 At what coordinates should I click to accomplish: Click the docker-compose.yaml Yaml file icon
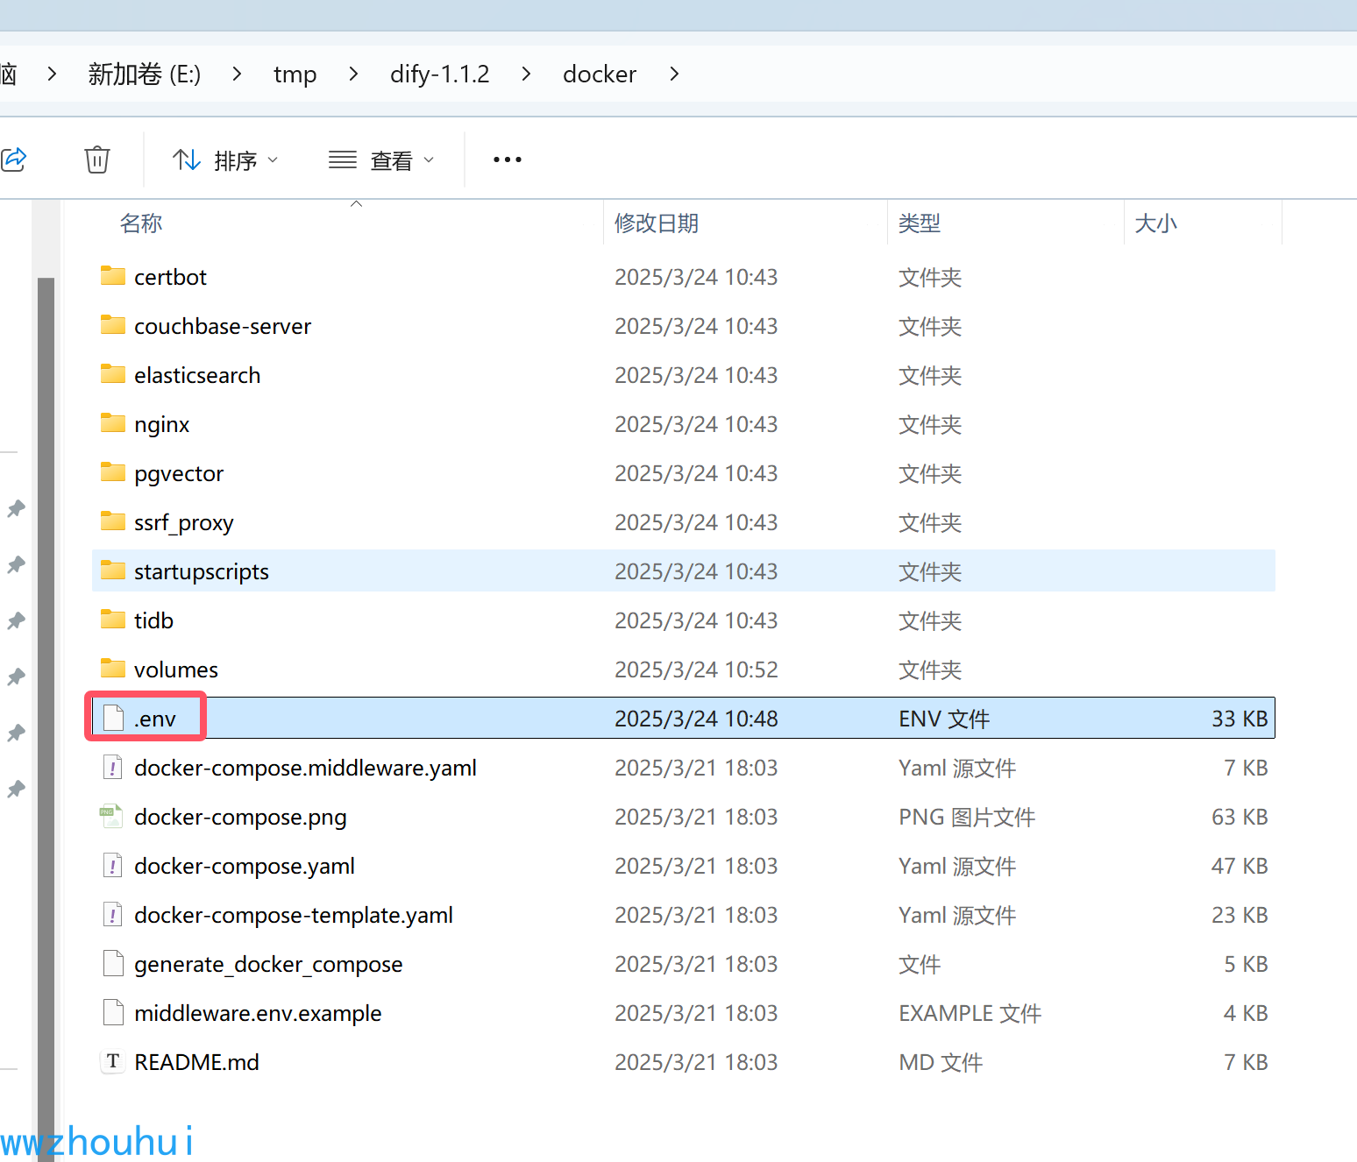[x=111, y=865]
